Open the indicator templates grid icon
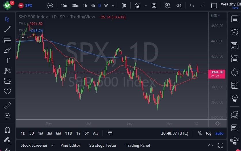 (154, 6)
